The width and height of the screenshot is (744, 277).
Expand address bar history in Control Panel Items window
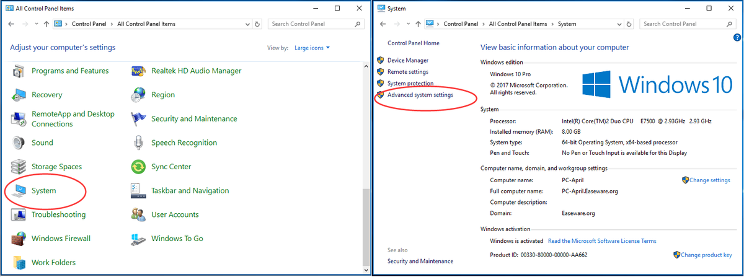(x=247, y=24)
